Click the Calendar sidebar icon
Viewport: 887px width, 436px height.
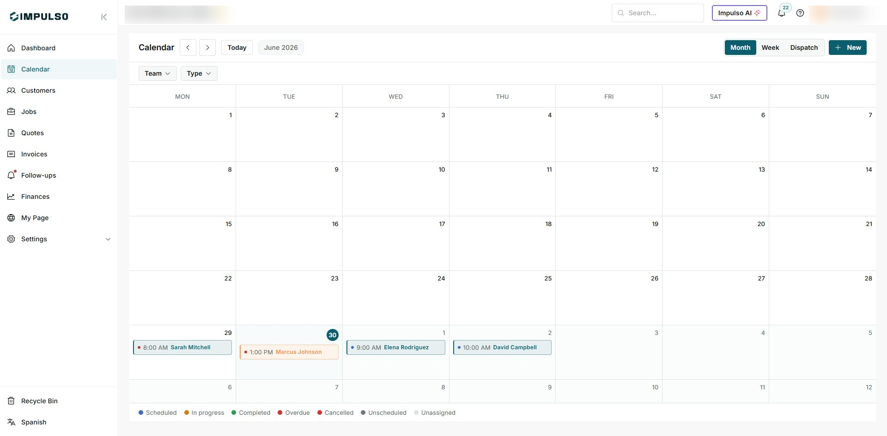point(11,69)
